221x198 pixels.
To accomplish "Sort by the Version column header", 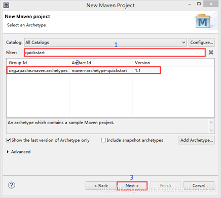I will (x=146, y=63).
